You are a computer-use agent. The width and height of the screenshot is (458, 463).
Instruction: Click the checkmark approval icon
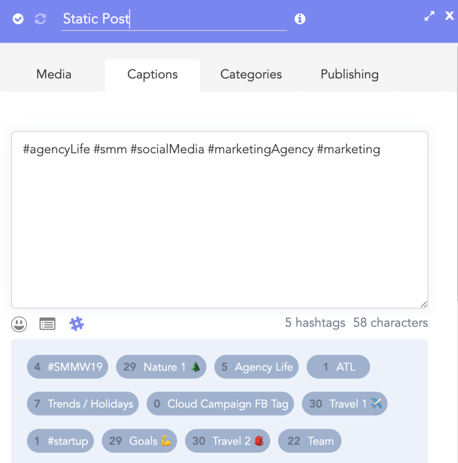18,19
